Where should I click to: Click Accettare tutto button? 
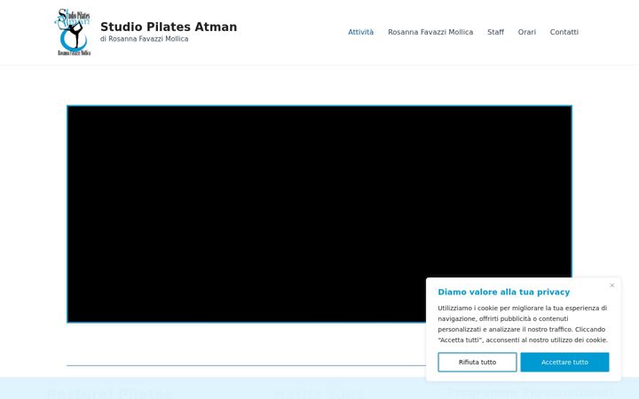point(564,362)
